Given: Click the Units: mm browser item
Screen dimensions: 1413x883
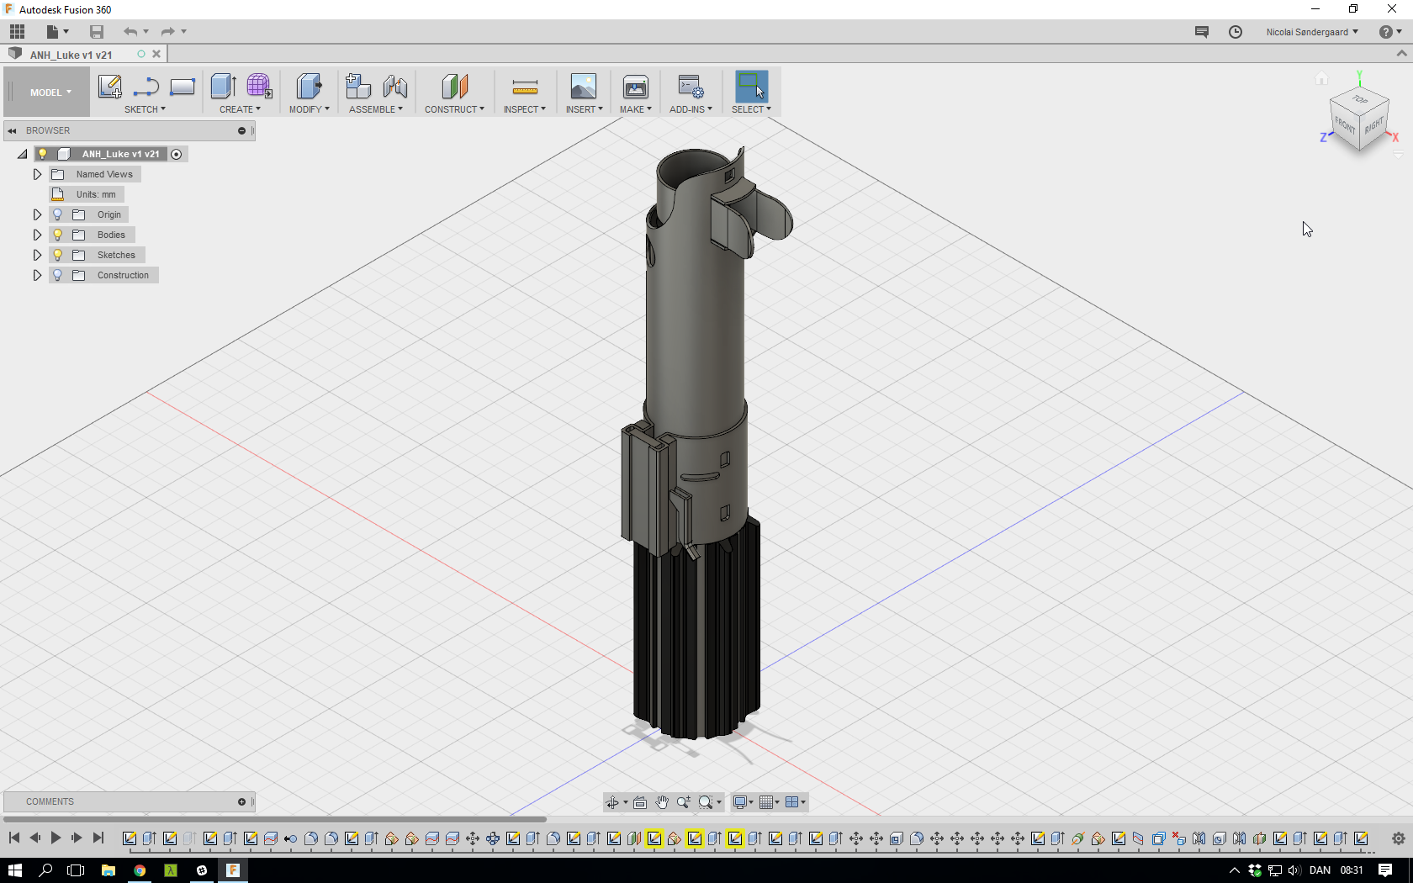Looking at the screenshot, I should click(96, 194).
